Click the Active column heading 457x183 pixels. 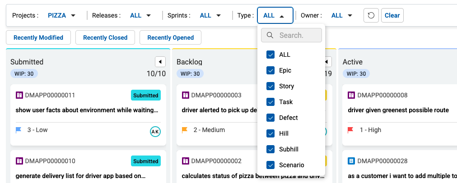tap(353, 62)
